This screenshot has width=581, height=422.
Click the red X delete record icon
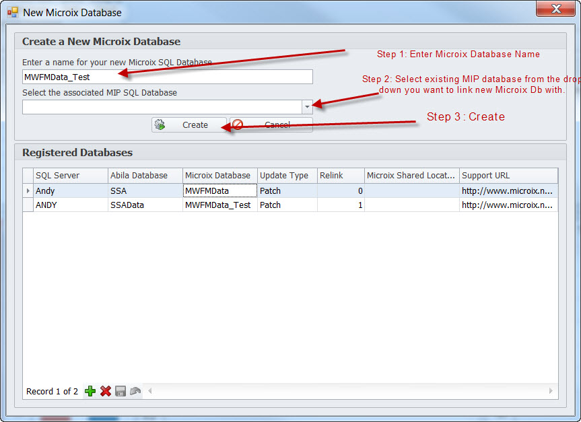[106, 391]
